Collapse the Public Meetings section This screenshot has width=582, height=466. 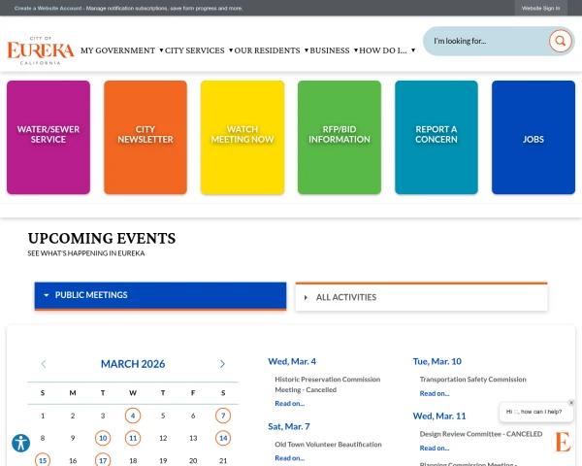tap(160, 295)
